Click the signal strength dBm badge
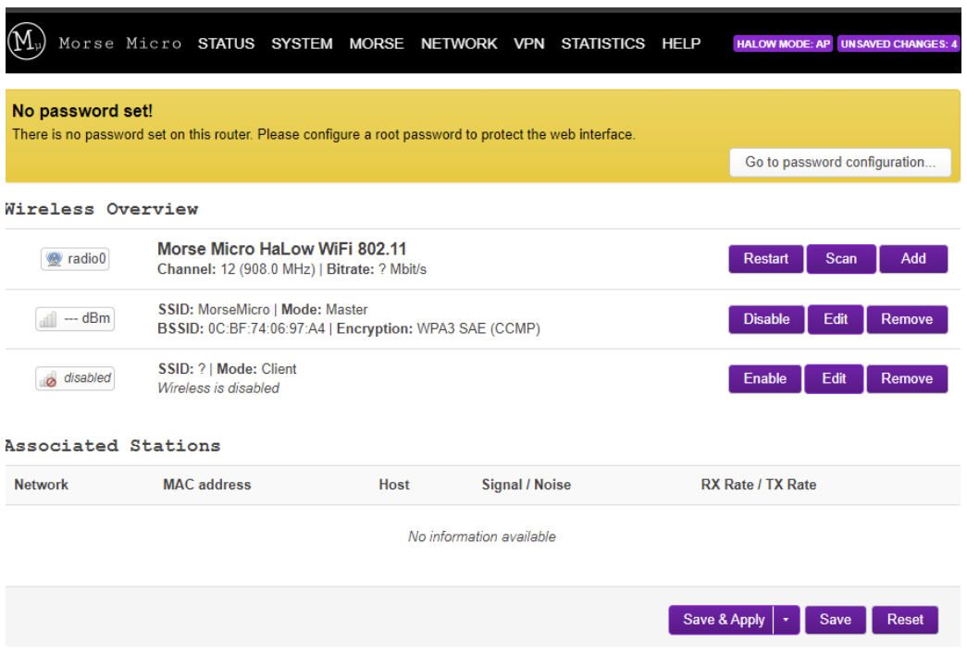Viewport: 967px width, 654px height. click(76, 319)
